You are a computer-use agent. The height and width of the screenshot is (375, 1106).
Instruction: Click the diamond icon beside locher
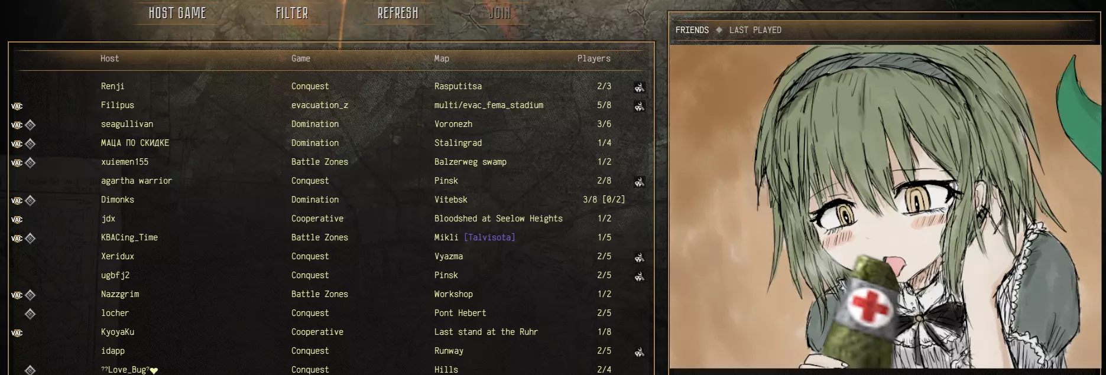pyautogui.click(x=31, y=314)
